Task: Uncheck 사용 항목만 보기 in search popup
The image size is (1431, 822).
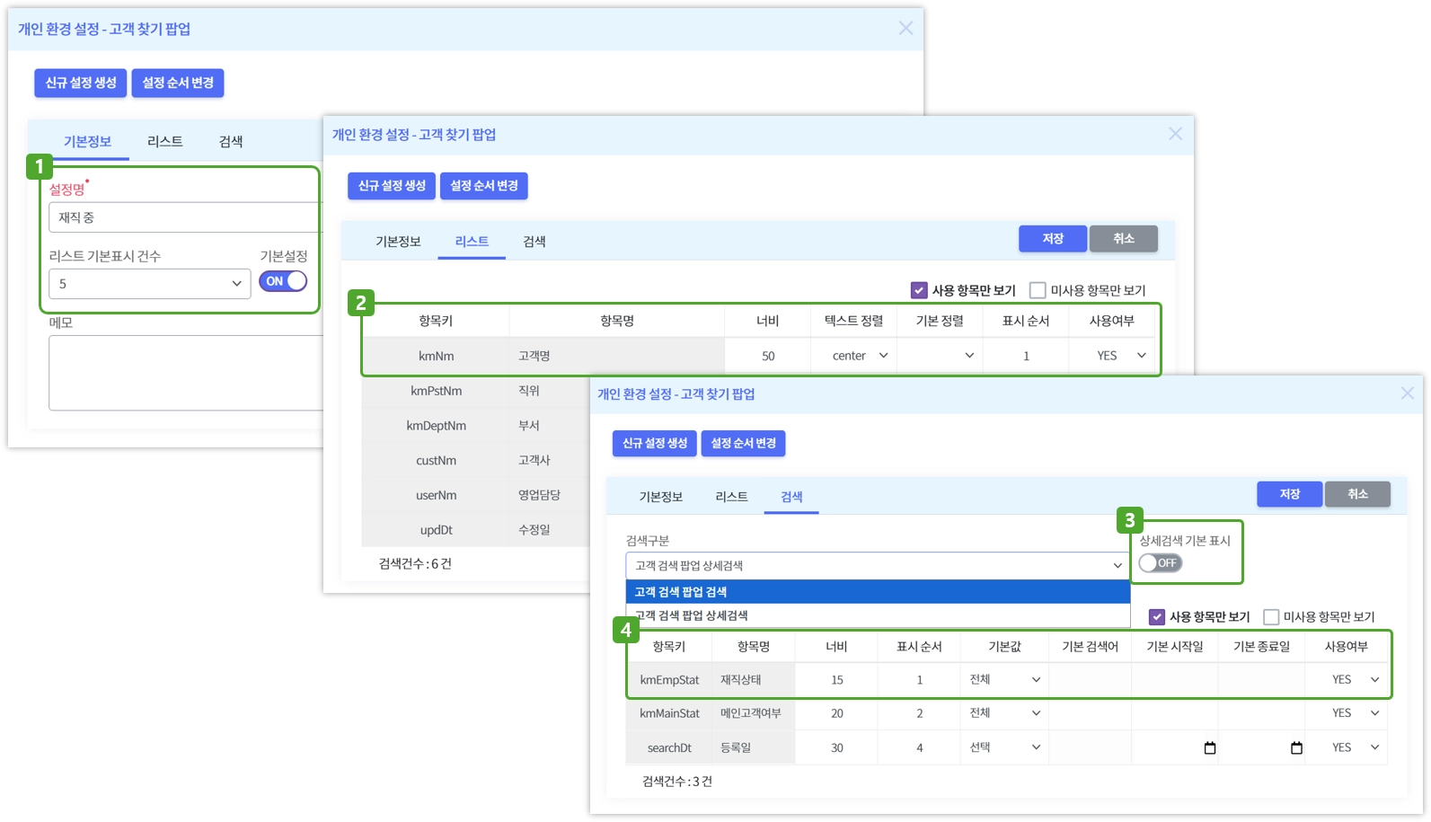Action: pos(1157,617)
